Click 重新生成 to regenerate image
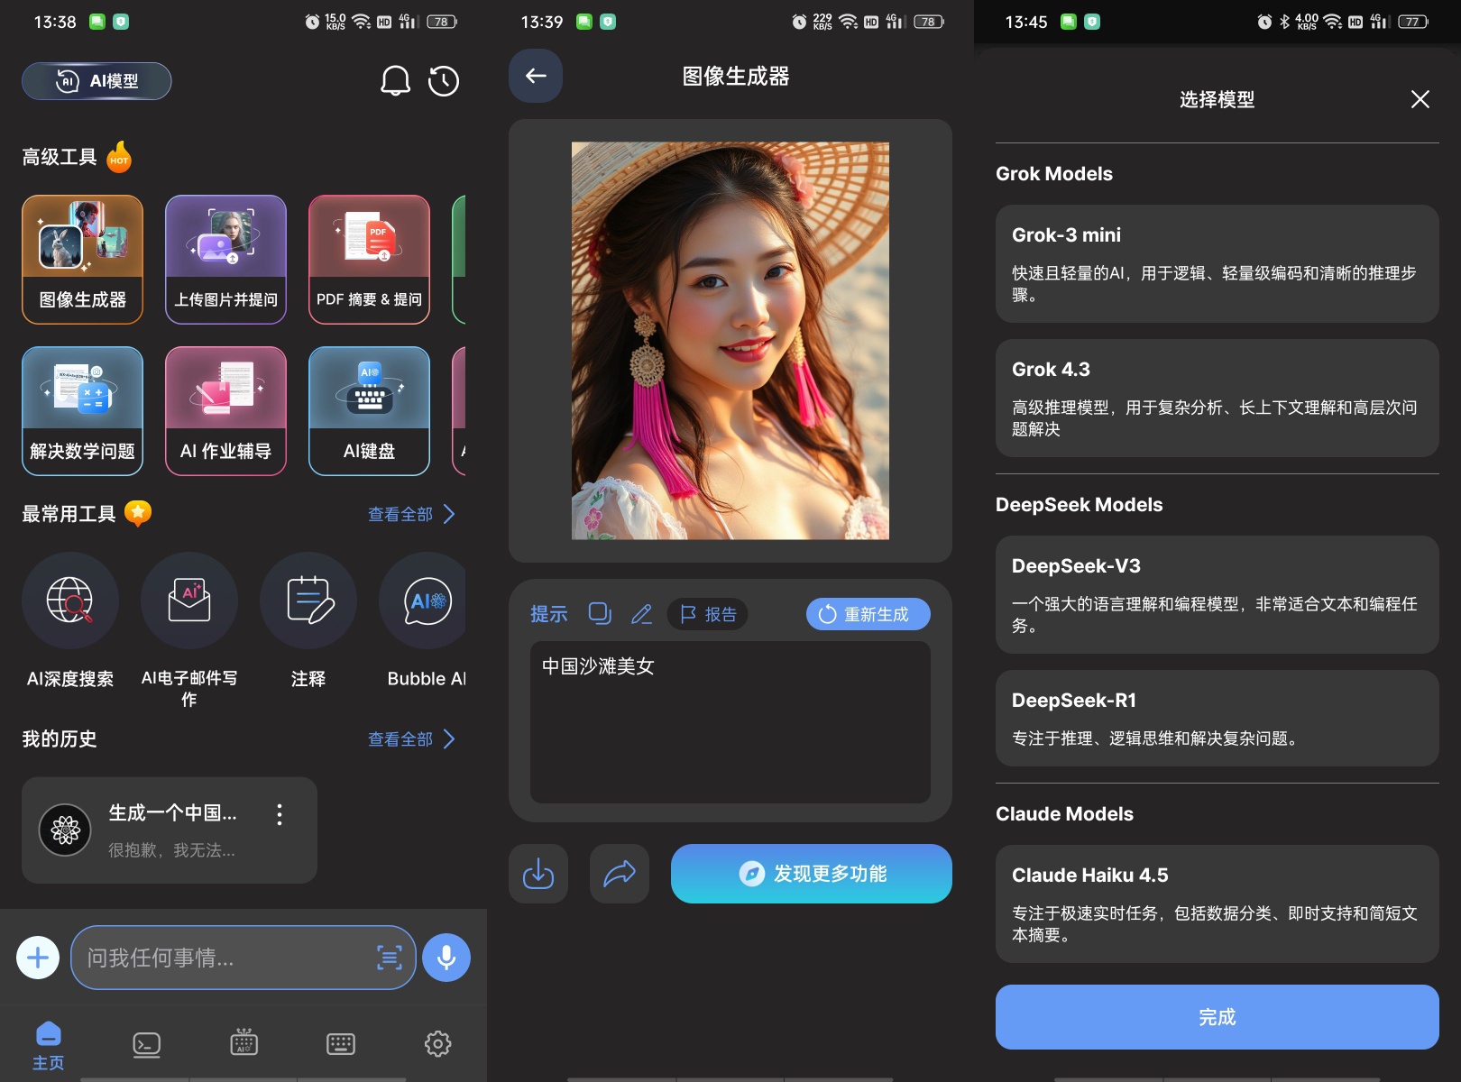 coord(868,614)
